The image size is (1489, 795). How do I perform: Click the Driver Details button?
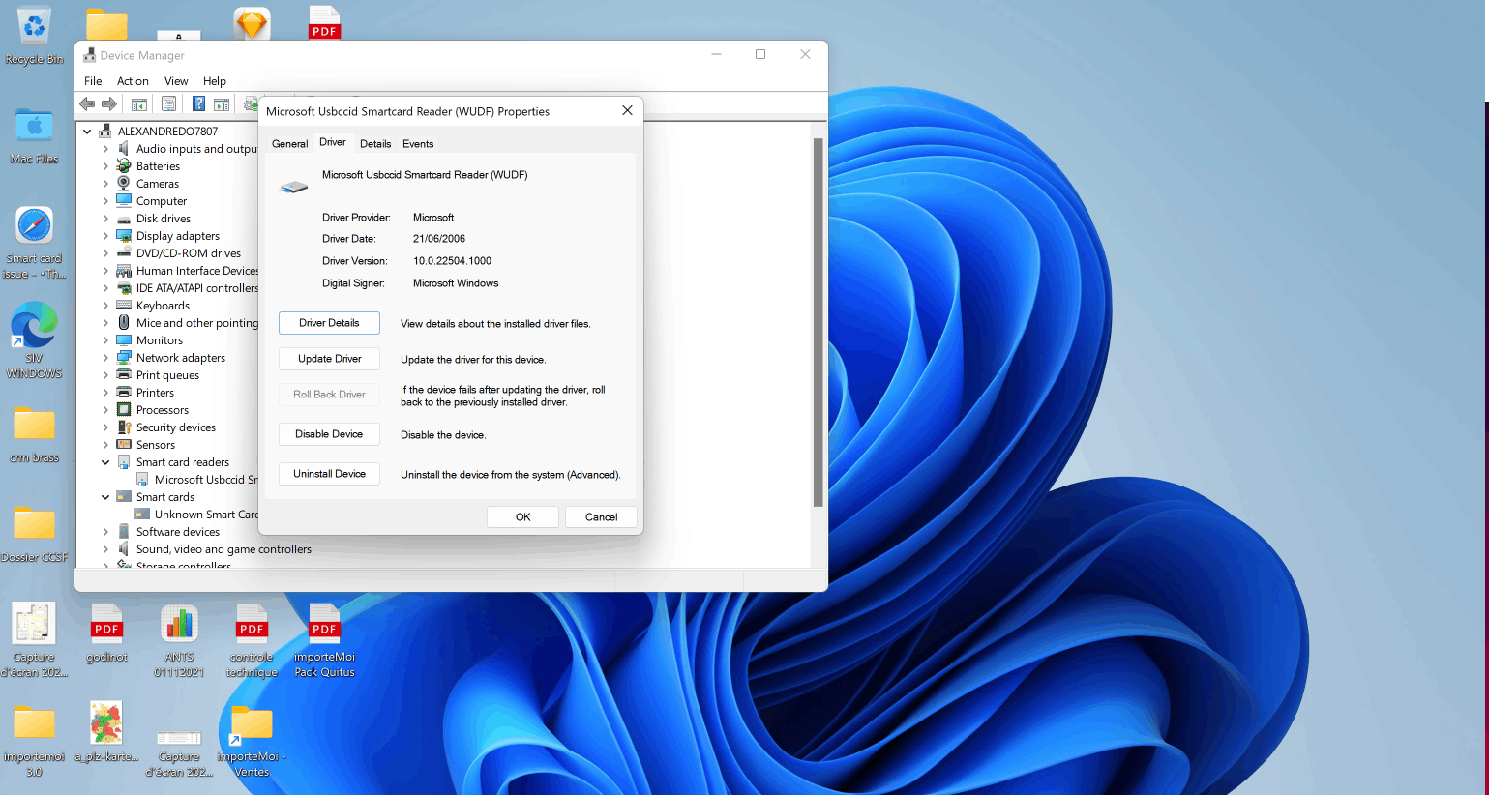coord(329,323)
